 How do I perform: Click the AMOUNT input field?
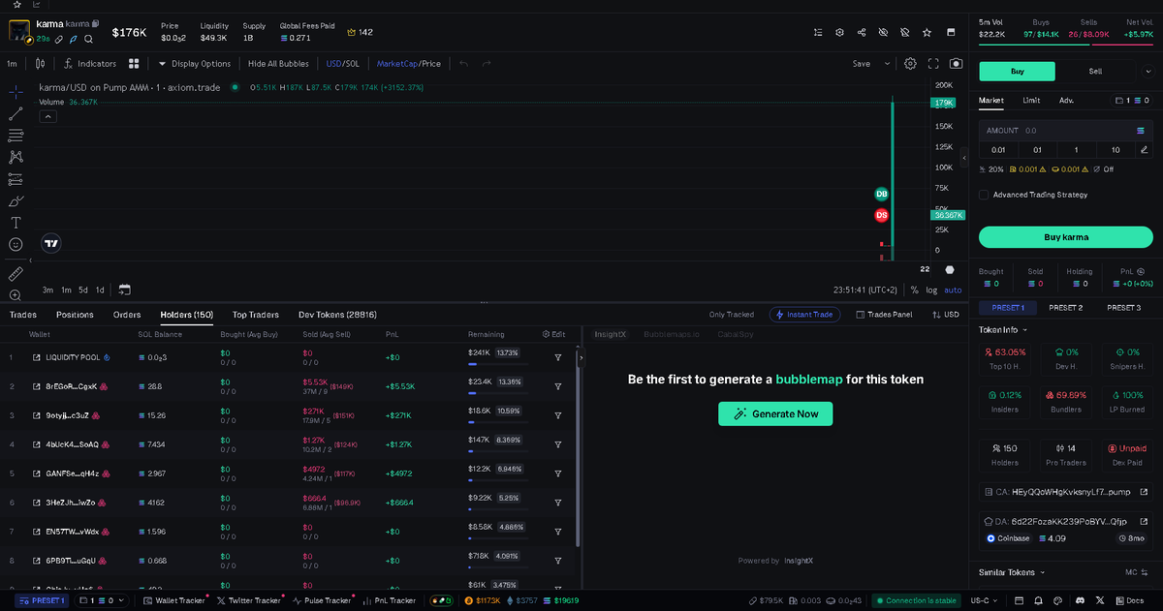(1066, 130)
